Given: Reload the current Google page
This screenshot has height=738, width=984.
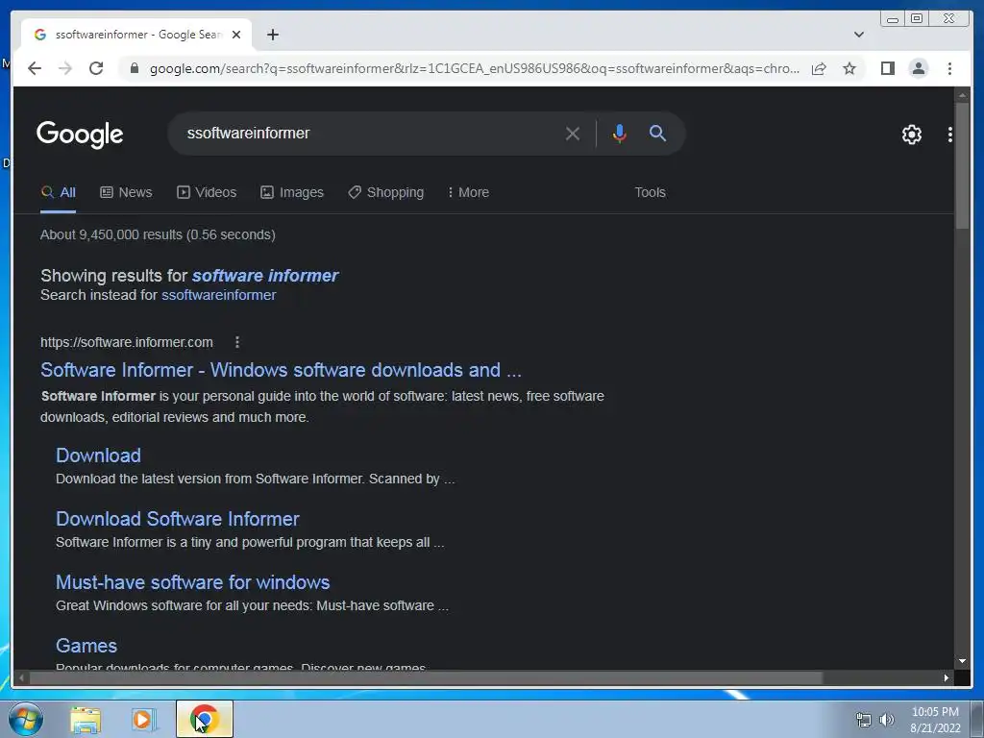Looking at the screenshot, I should coord(96,68).
